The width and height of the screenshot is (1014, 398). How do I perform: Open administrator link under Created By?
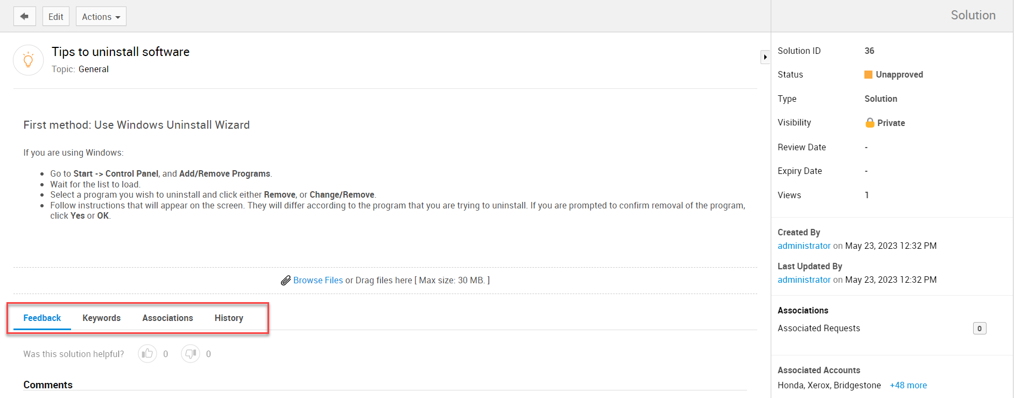(x=804, y=246)
